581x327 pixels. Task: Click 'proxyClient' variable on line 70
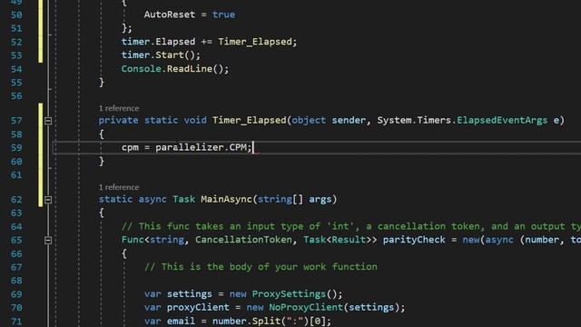198,307
